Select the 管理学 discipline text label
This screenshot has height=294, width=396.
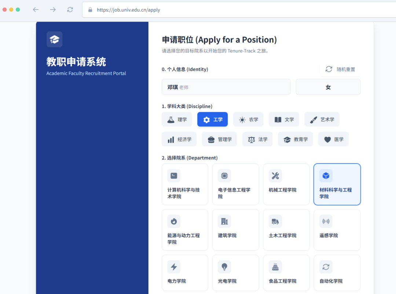225,139
